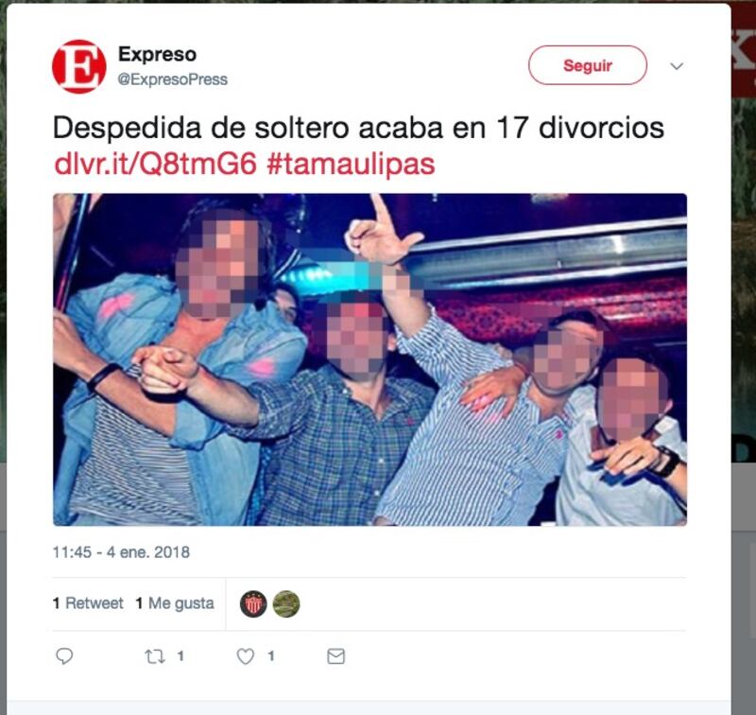Send tweet via envelope message icon
The image size is (756, 715).
click(336, 656)
